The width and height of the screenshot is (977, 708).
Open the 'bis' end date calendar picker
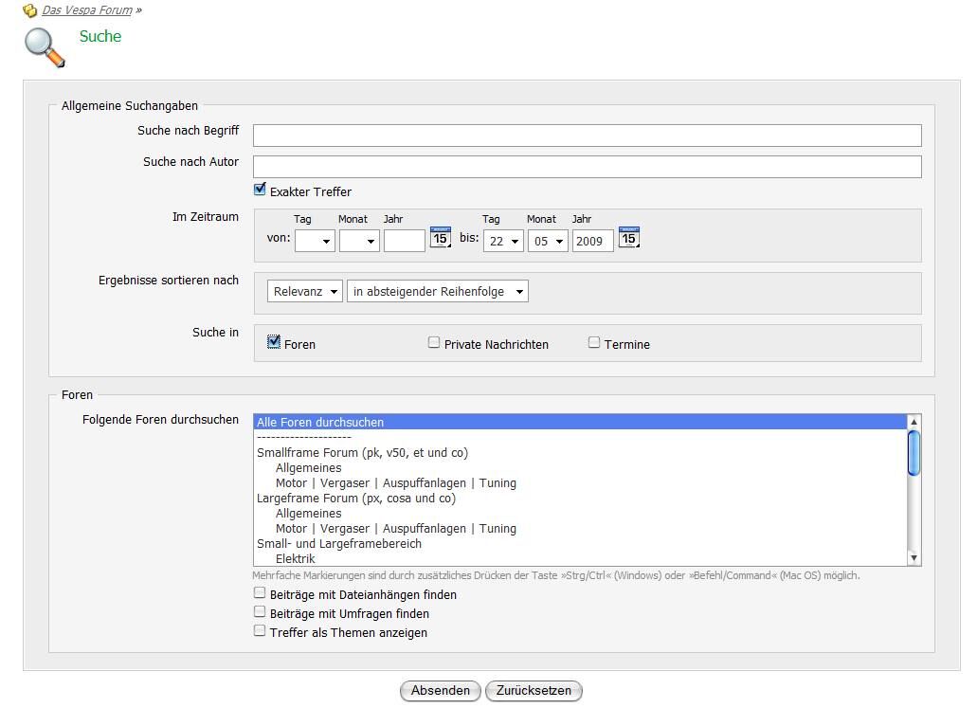tap(628, 237)
